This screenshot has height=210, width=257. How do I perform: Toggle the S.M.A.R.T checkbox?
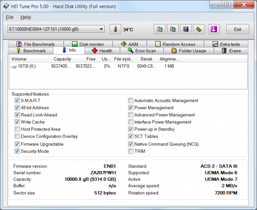pyautogui.click(x=17, y=101)
